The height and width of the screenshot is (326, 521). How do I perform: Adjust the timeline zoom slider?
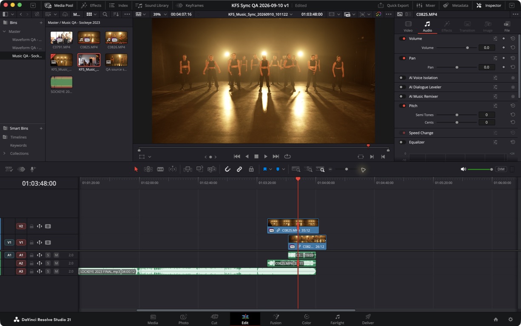(346, 169)
